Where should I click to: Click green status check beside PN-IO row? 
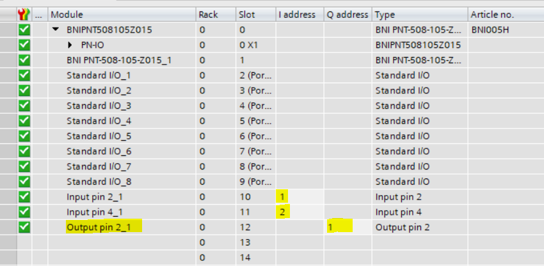click(25, 45)
